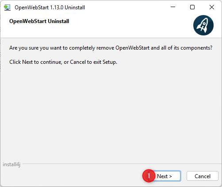
Task: Click the 'OpenWebStart 1.13.0 Uninstall' window title
Action: (50, 8)
